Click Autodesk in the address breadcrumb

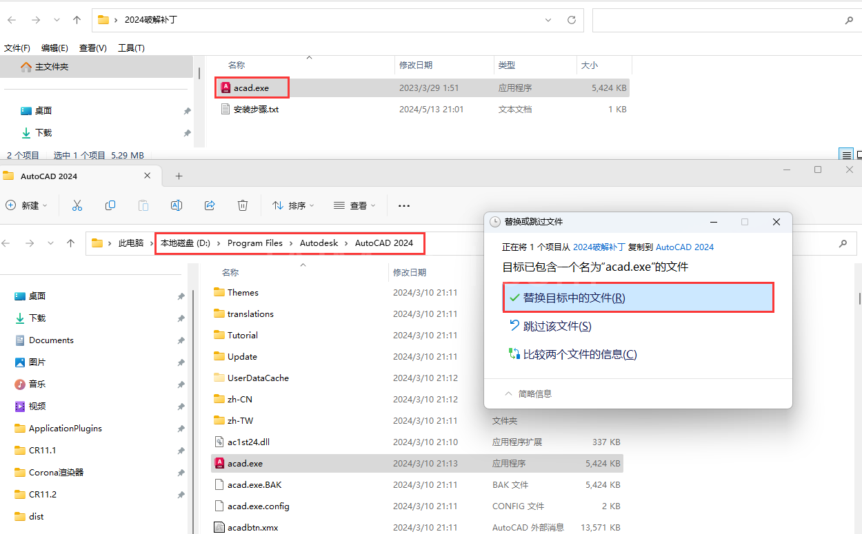[x=319, y=243]
